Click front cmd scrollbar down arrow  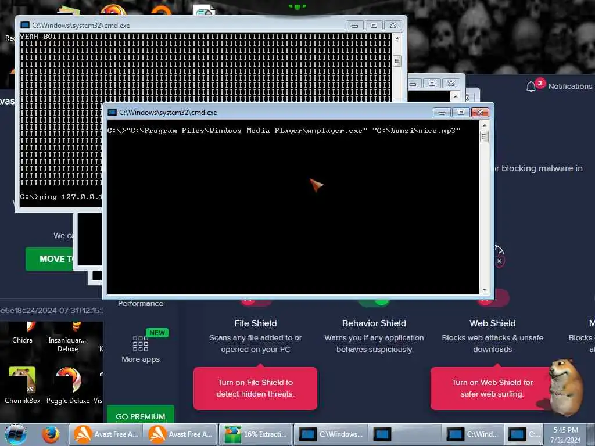(484, 290)
